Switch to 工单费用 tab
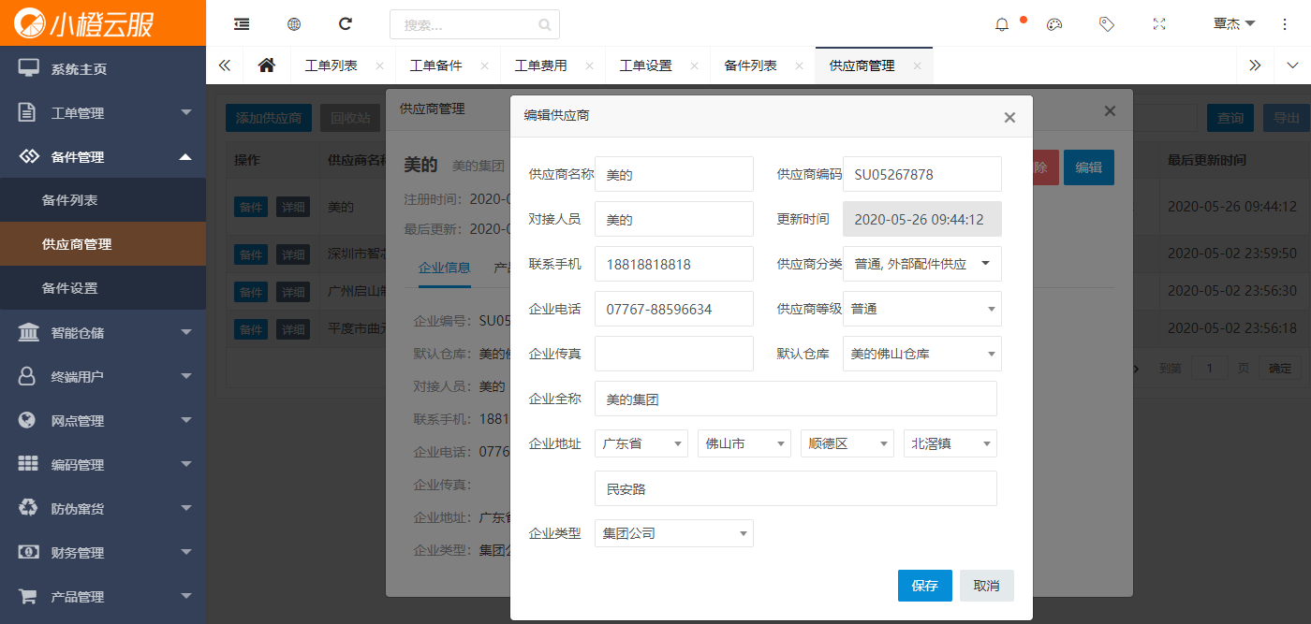Screen dimensions: 1311x624 tap(541, 65)
